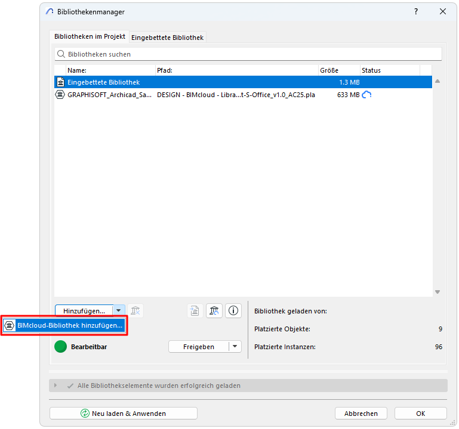Viewport: 459px width, 429px height.
Task: Click the list scroll down arrow
Action: [x=438, y=292]
